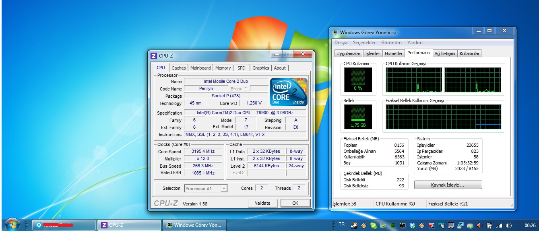Click the Task Manager title bar icon
539x232 pixels.
point(335,32)
